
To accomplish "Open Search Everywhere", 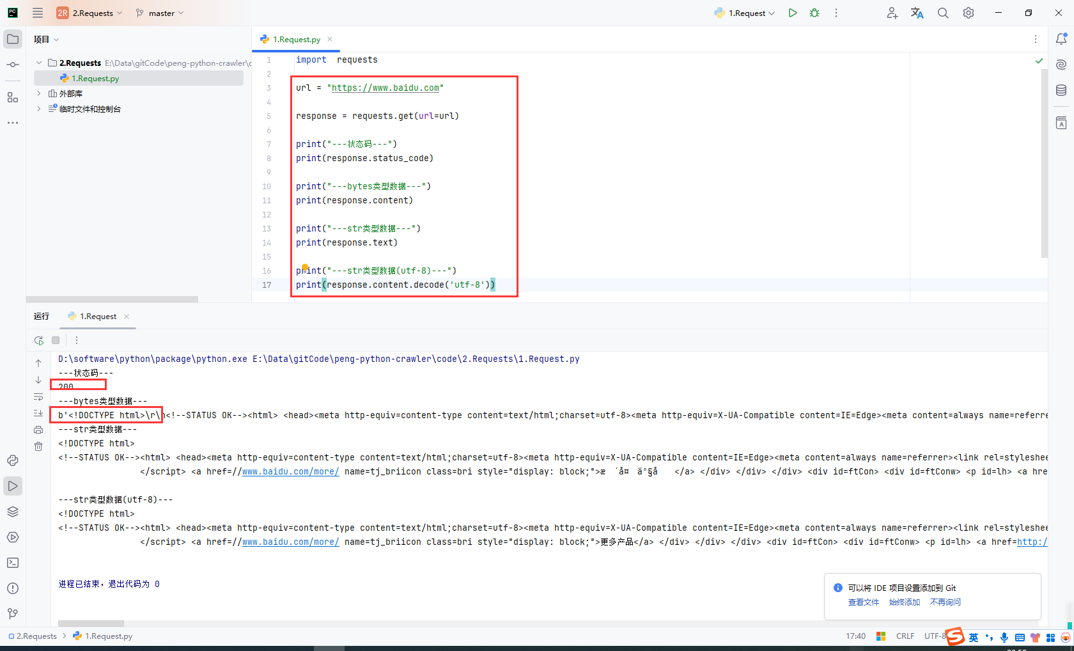I will pos(943,13).
